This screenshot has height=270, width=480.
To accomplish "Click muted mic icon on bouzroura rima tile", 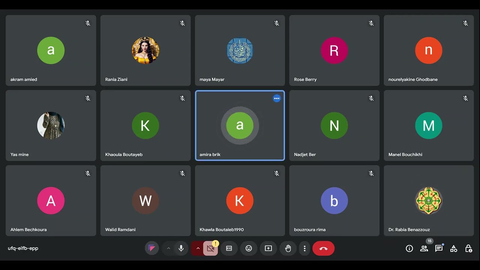I will tap(371, 174).
